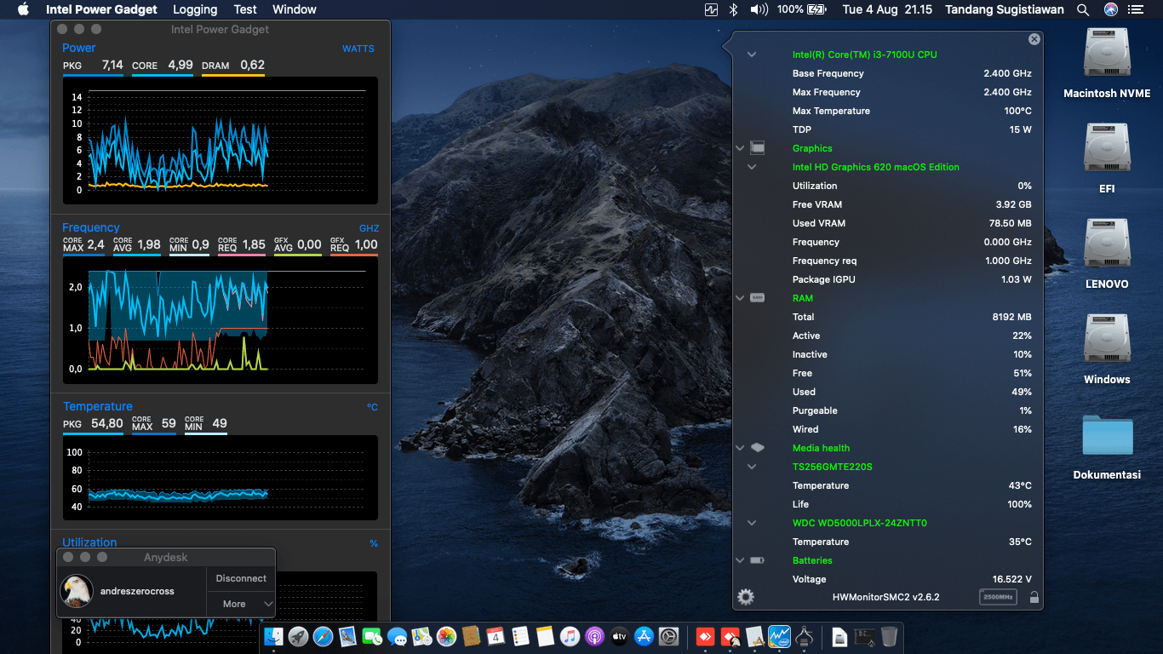The image size is (1163, 654).
Task: Open the Test menu
Action: click(245, 9)
